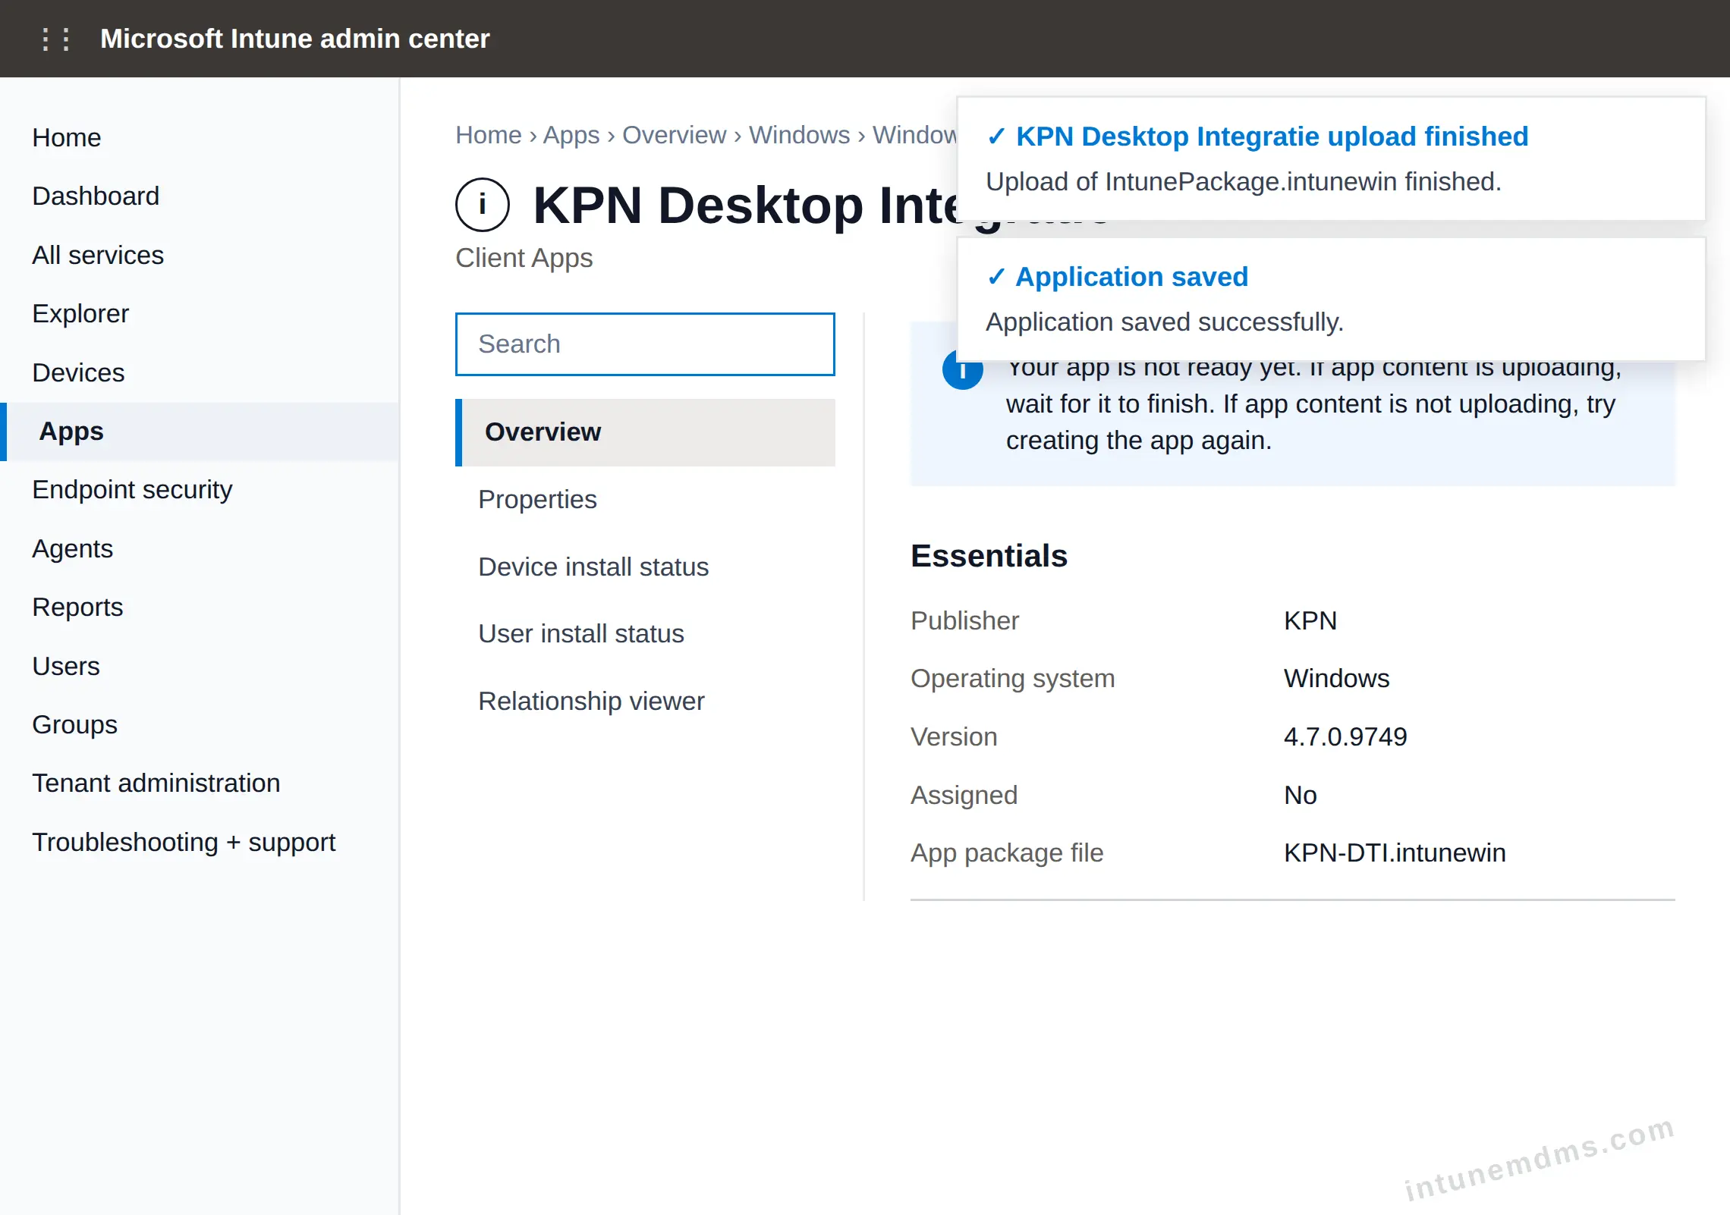Click the Assigned label
Image resolution: width=1730 pixels, height=1215 pixels.
(x=964, y=796)
